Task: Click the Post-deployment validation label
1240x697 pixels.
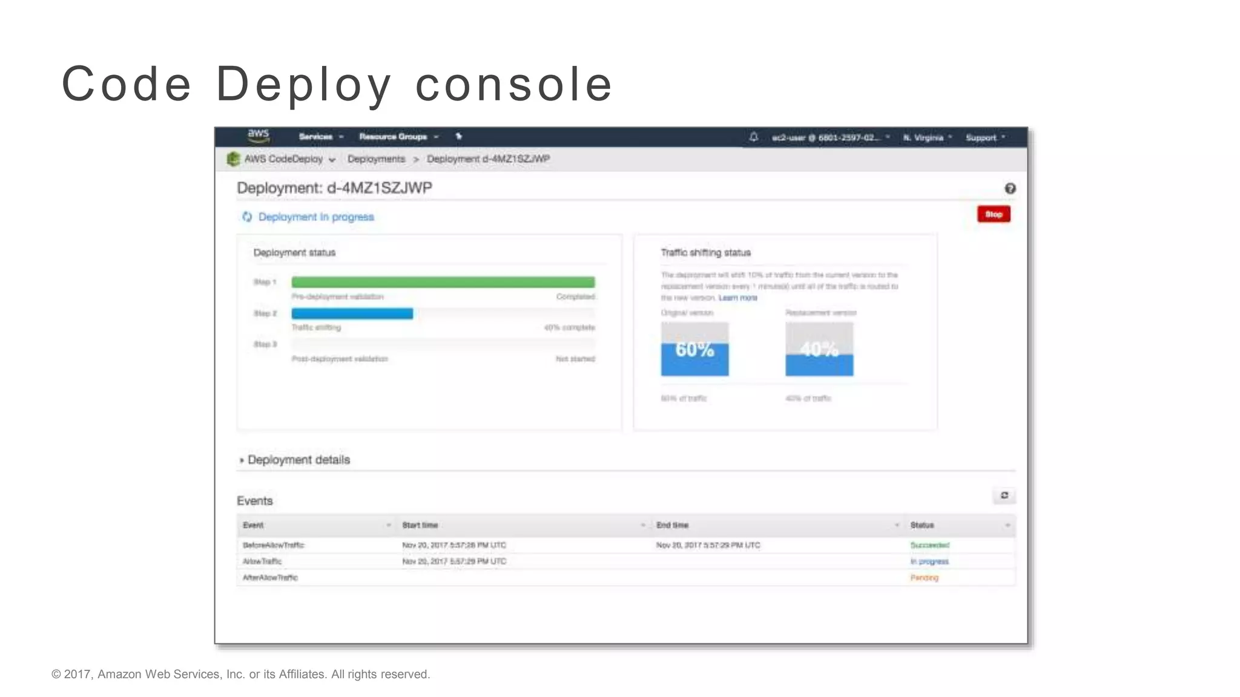Action: (x=340, y=359)
